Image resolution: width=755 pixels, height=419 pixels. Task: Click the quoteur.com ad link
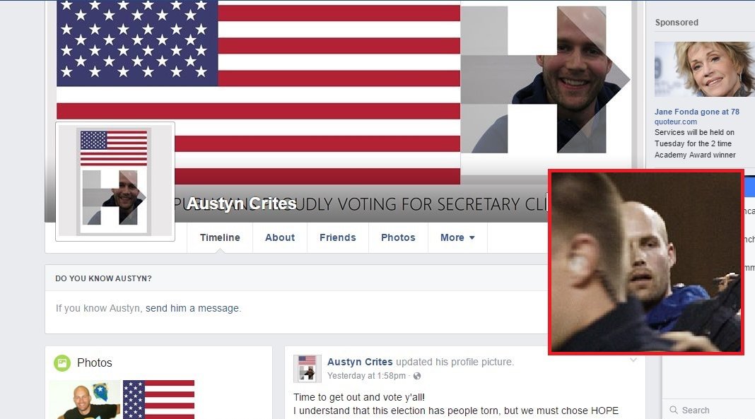point(676,122)
